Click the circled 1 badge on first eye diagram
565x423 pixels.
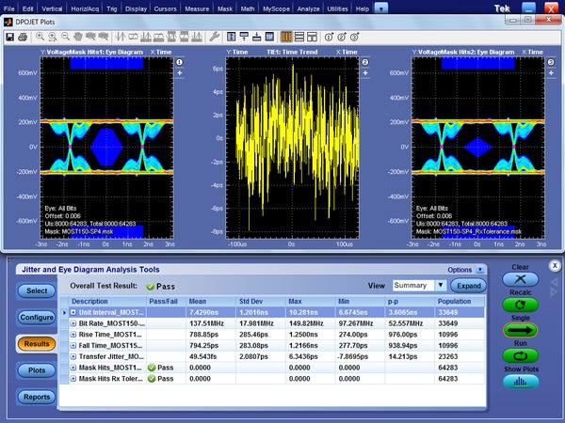(180, 62)
